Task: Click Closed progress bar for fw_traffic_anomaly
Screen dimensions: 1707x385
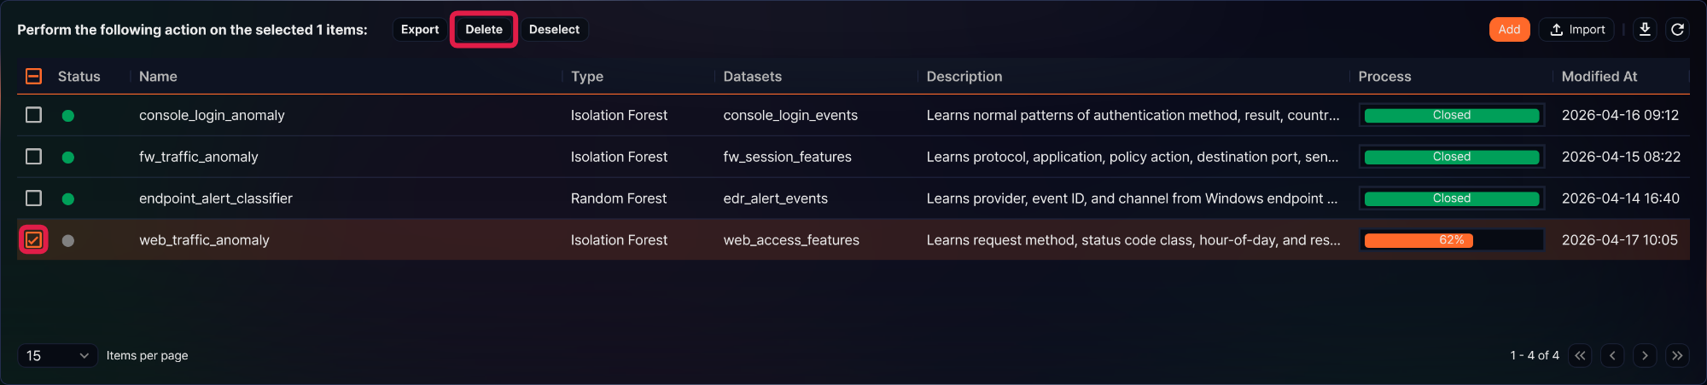Action: click(x=1451, y=158)
